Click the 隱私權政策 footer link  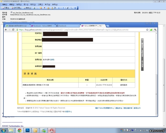[x=128, y=108]
